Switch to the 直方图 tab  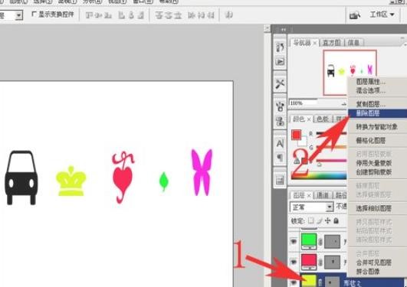click(332, 43)
